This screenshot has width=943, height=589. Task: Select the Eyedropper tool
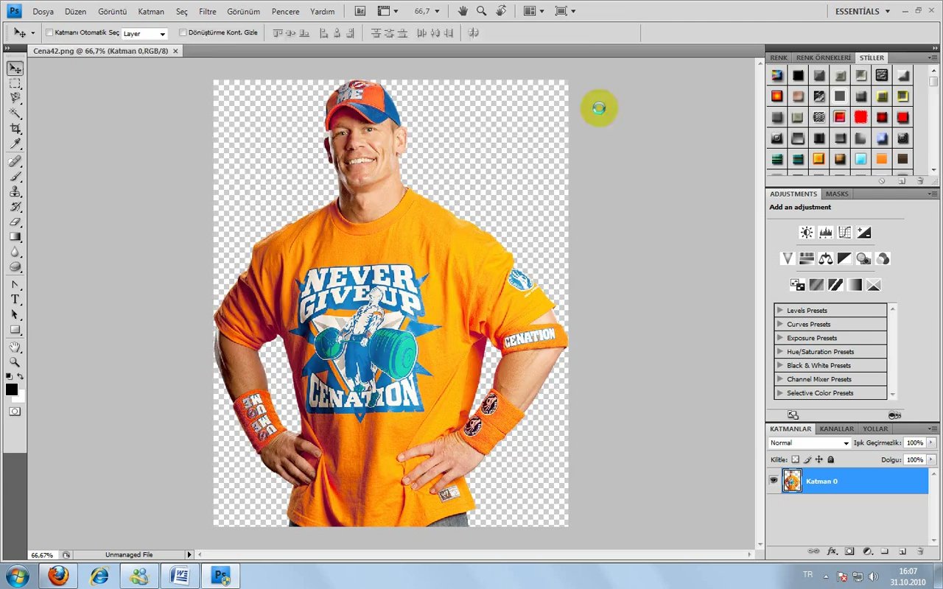tap(15, 144)
